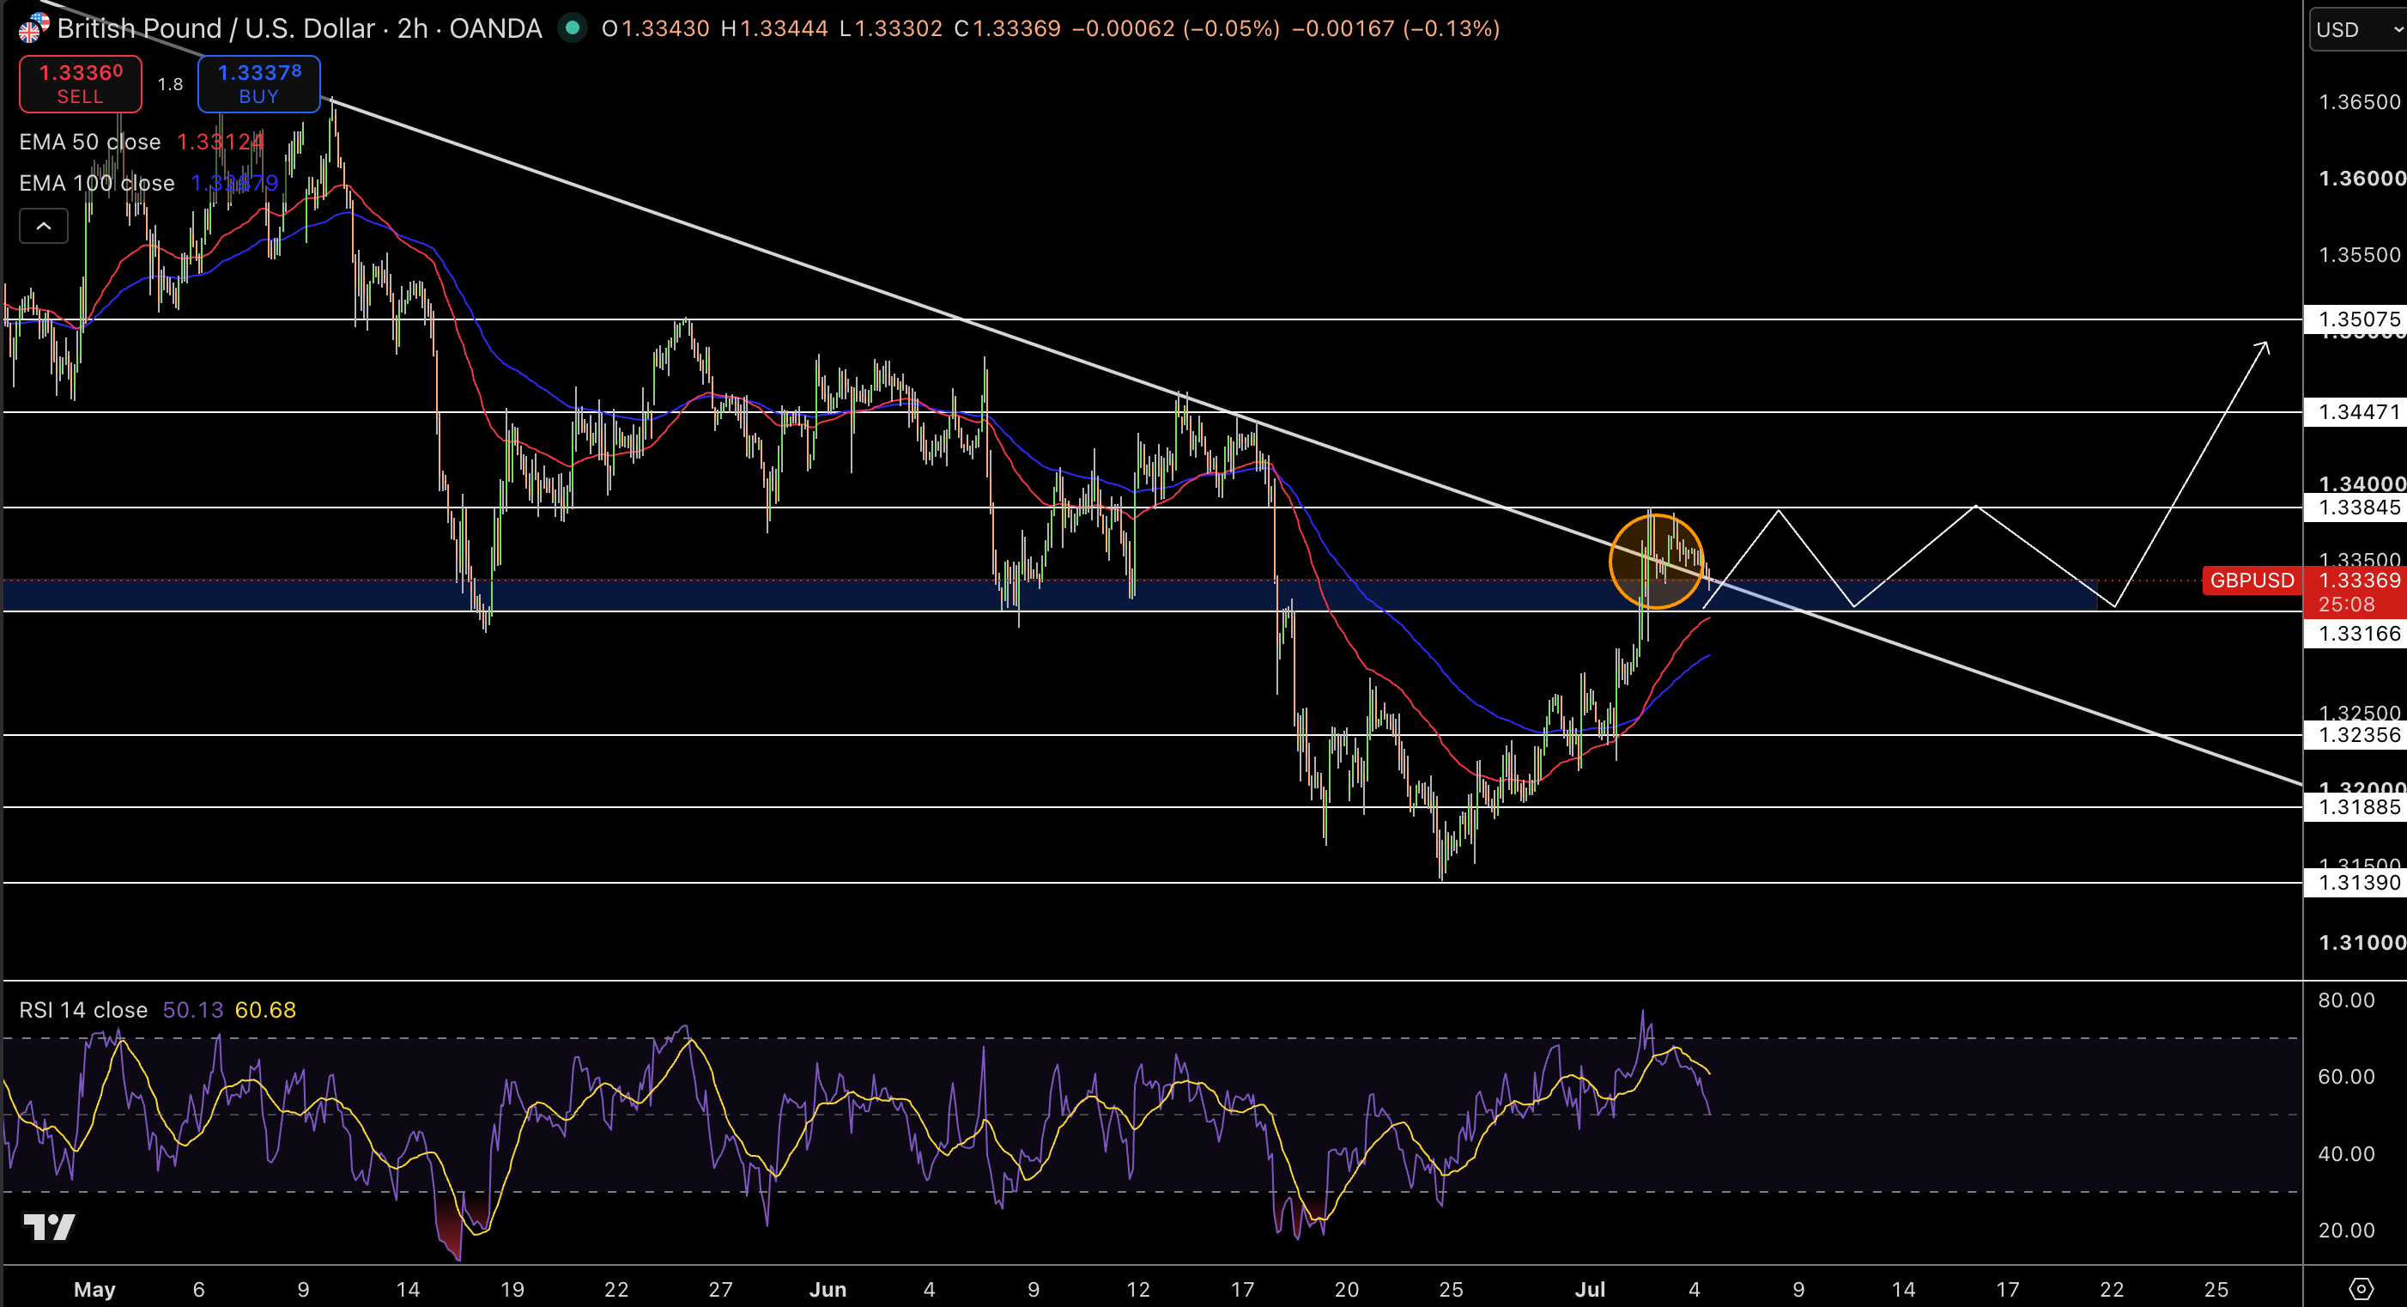Click the 1.33360 SELL button
The width and height of the screenshot is (2407, 1307).
coord(81,83)
